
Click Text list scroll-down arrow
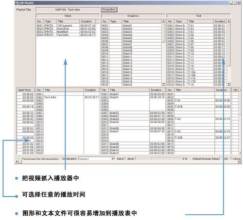(x=228, y=84)
